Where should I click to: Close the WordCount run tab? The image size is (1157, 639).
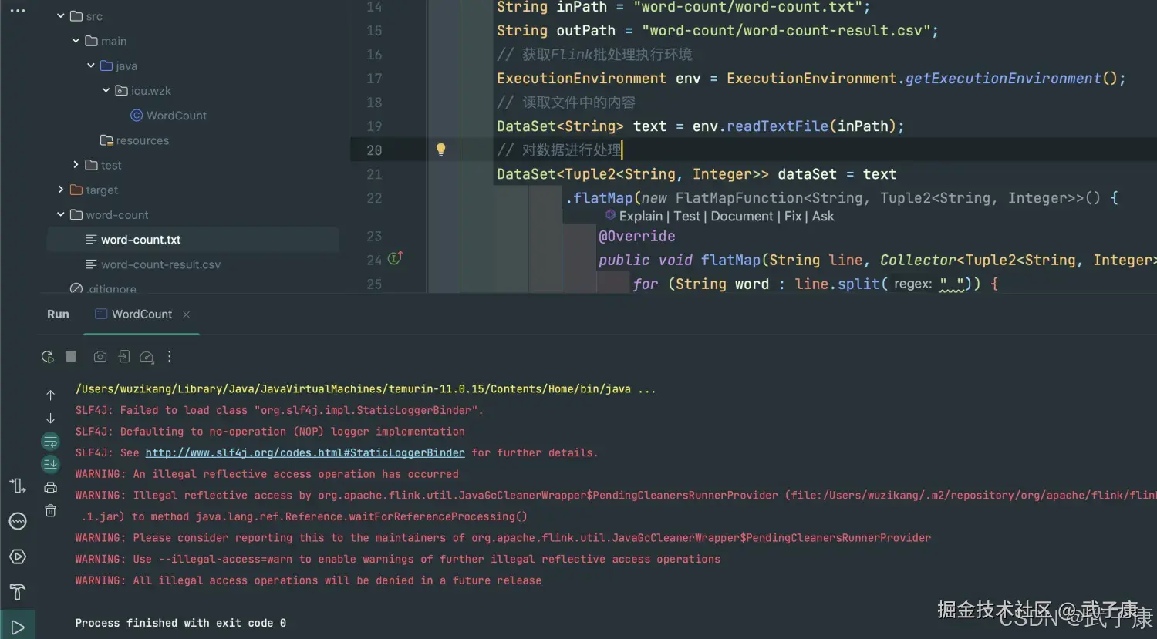coord(186,314)
